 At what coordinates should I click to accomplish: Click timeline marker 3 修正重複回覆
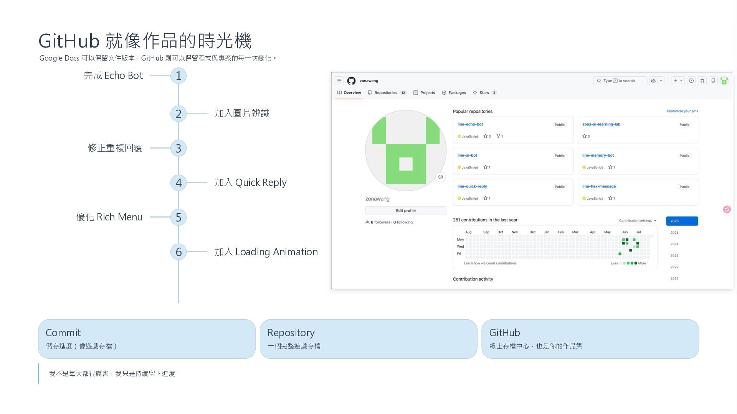click(178, 148)
